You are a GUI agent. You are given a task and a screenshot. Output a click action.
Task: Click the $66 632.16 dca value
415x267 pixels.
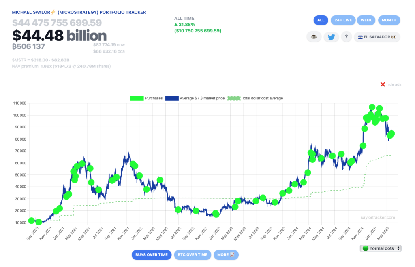[109, 51]
